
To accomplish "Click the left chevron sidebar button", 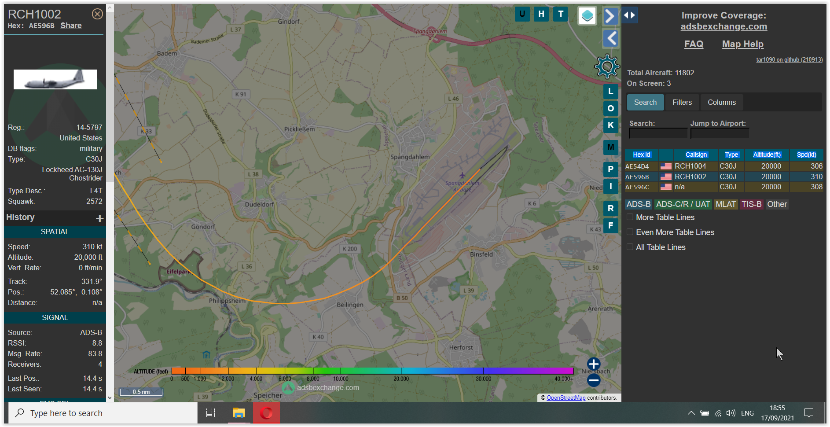I will tap(610, 38).
